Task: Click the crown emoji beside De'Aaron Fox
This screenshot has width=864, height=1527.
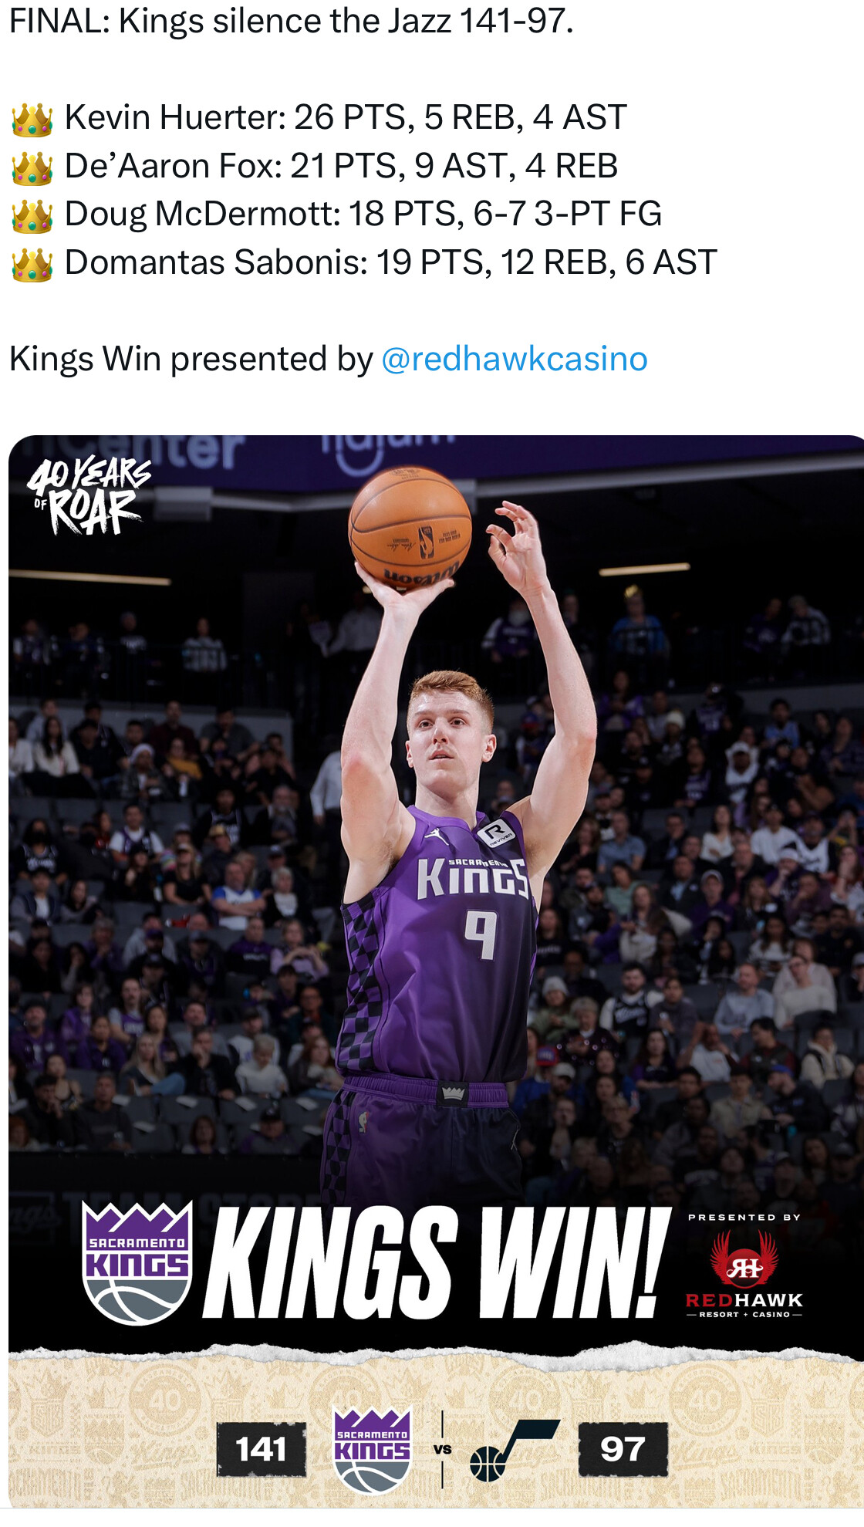Action: tap(32, 167)
